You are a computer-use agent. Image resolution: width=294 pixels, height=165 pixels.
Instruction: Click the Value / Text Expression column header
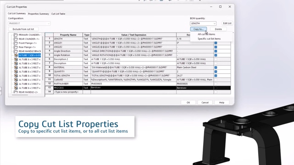pyautogui.click(x=134, y=35)
